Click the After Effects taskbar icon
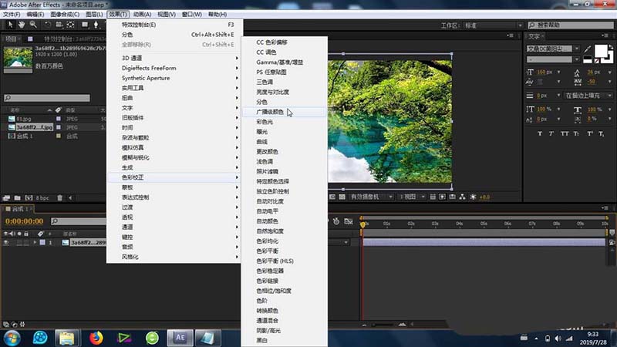This screenshot has height=347, width=617. tap(180, 337)
